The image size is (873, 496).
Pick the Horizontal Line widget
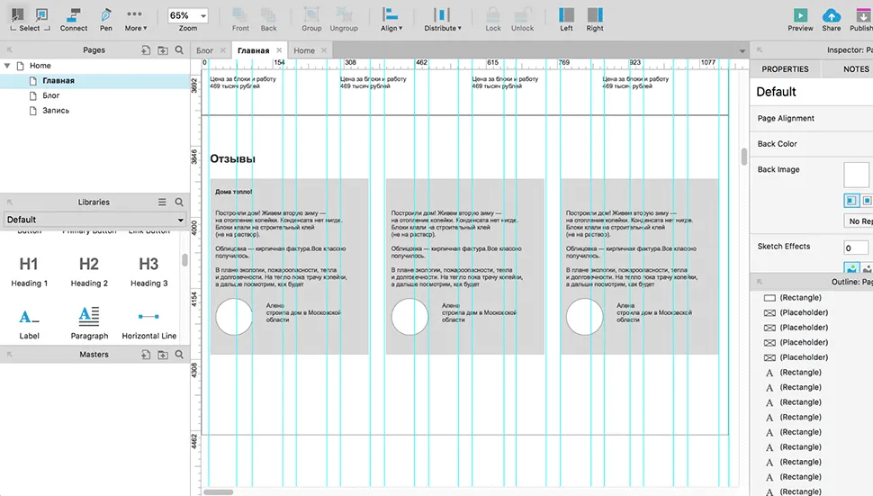point(148,321)
